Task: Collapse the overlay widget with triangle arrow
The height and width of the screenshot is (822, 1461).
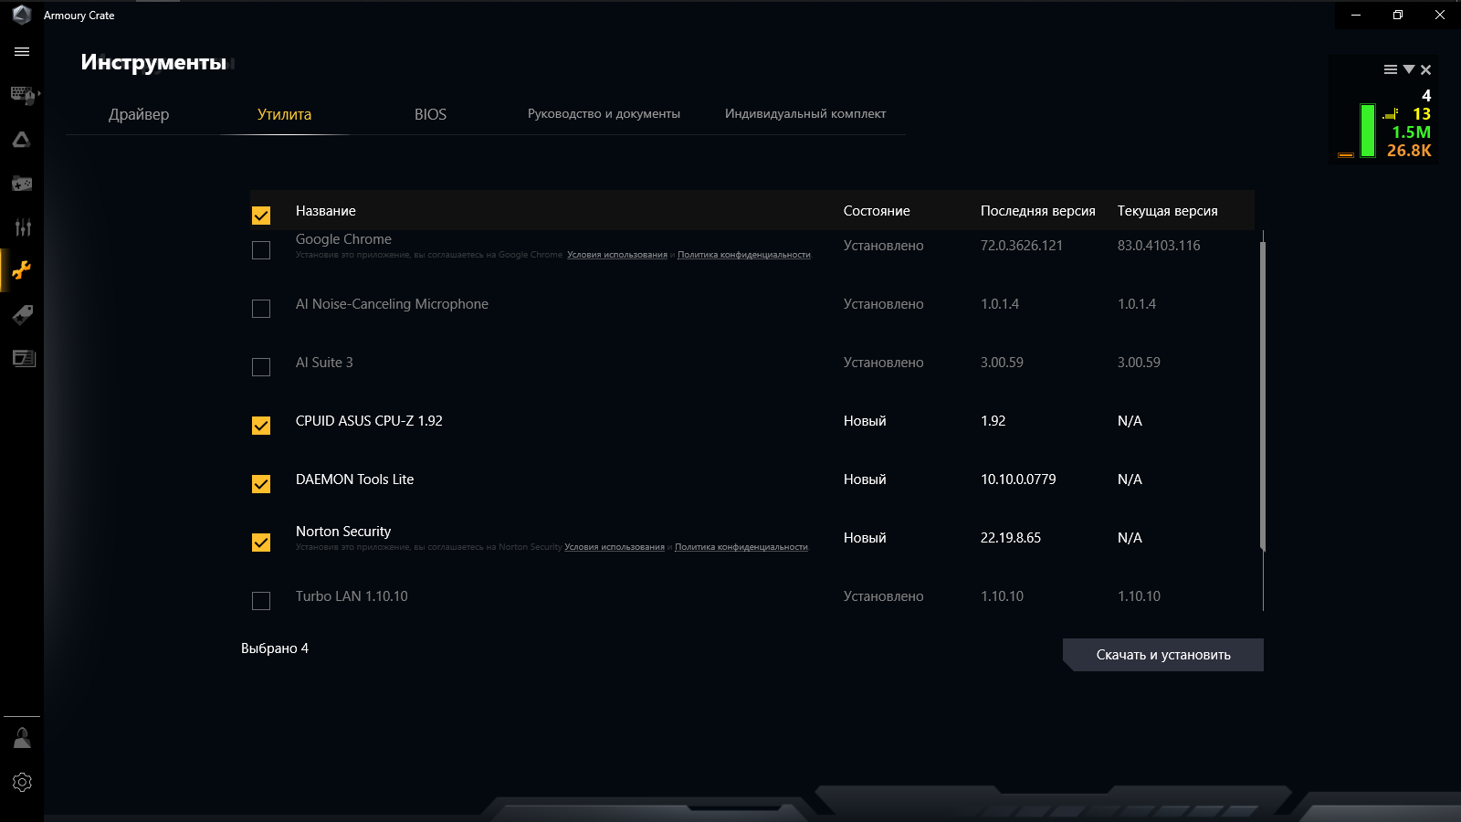Action: tap(1409, 69)
